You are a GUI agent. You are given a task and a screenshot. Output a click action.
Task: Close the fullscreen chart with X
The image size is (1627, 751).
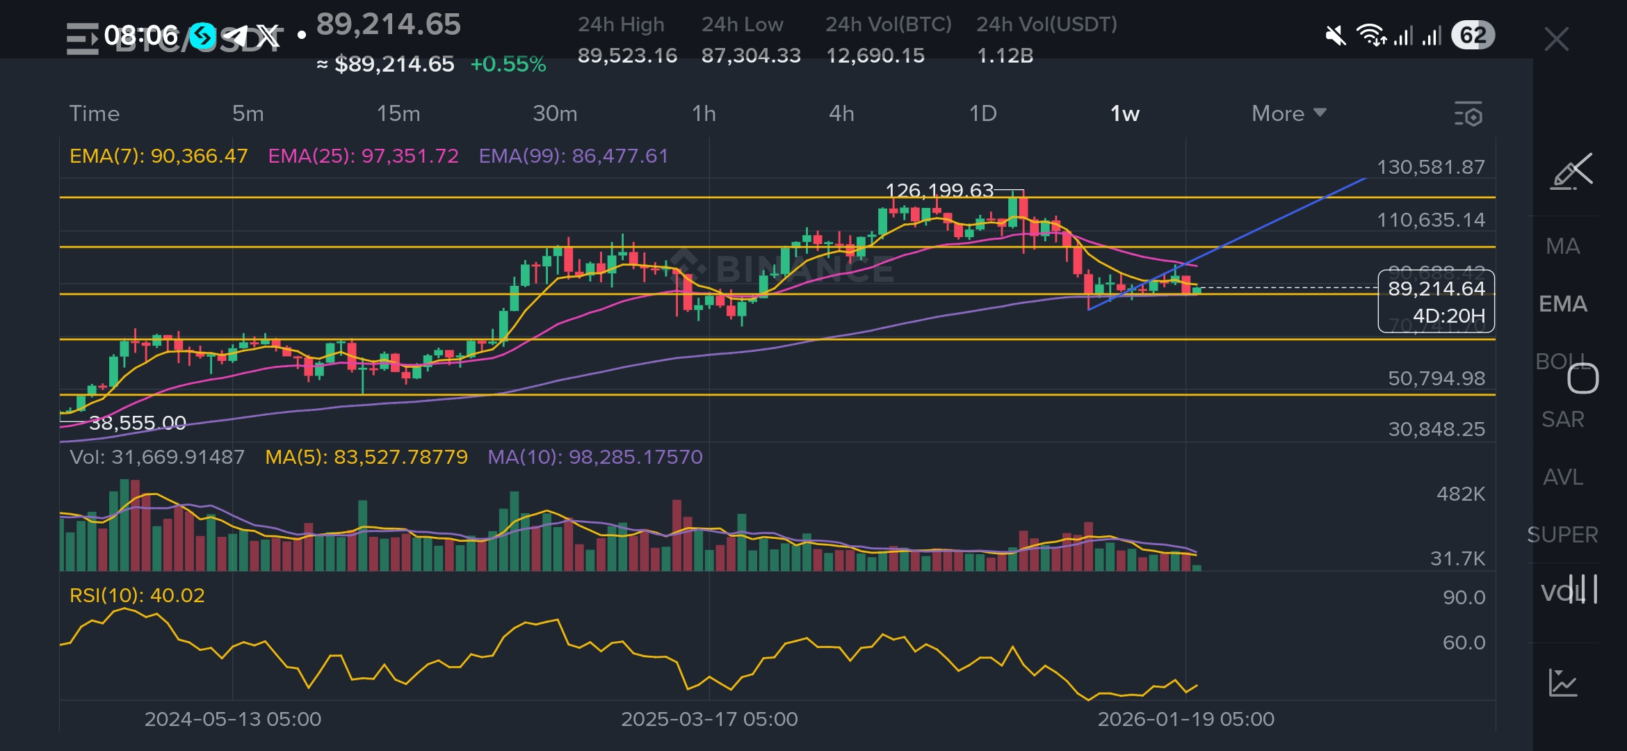tap(1556, 39)
